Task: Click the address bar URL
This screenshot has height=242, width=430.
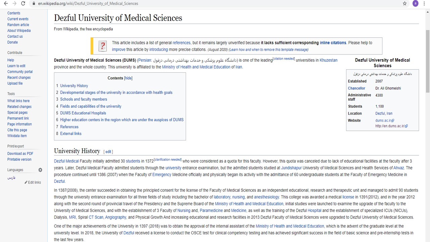Action: [88, 4]
